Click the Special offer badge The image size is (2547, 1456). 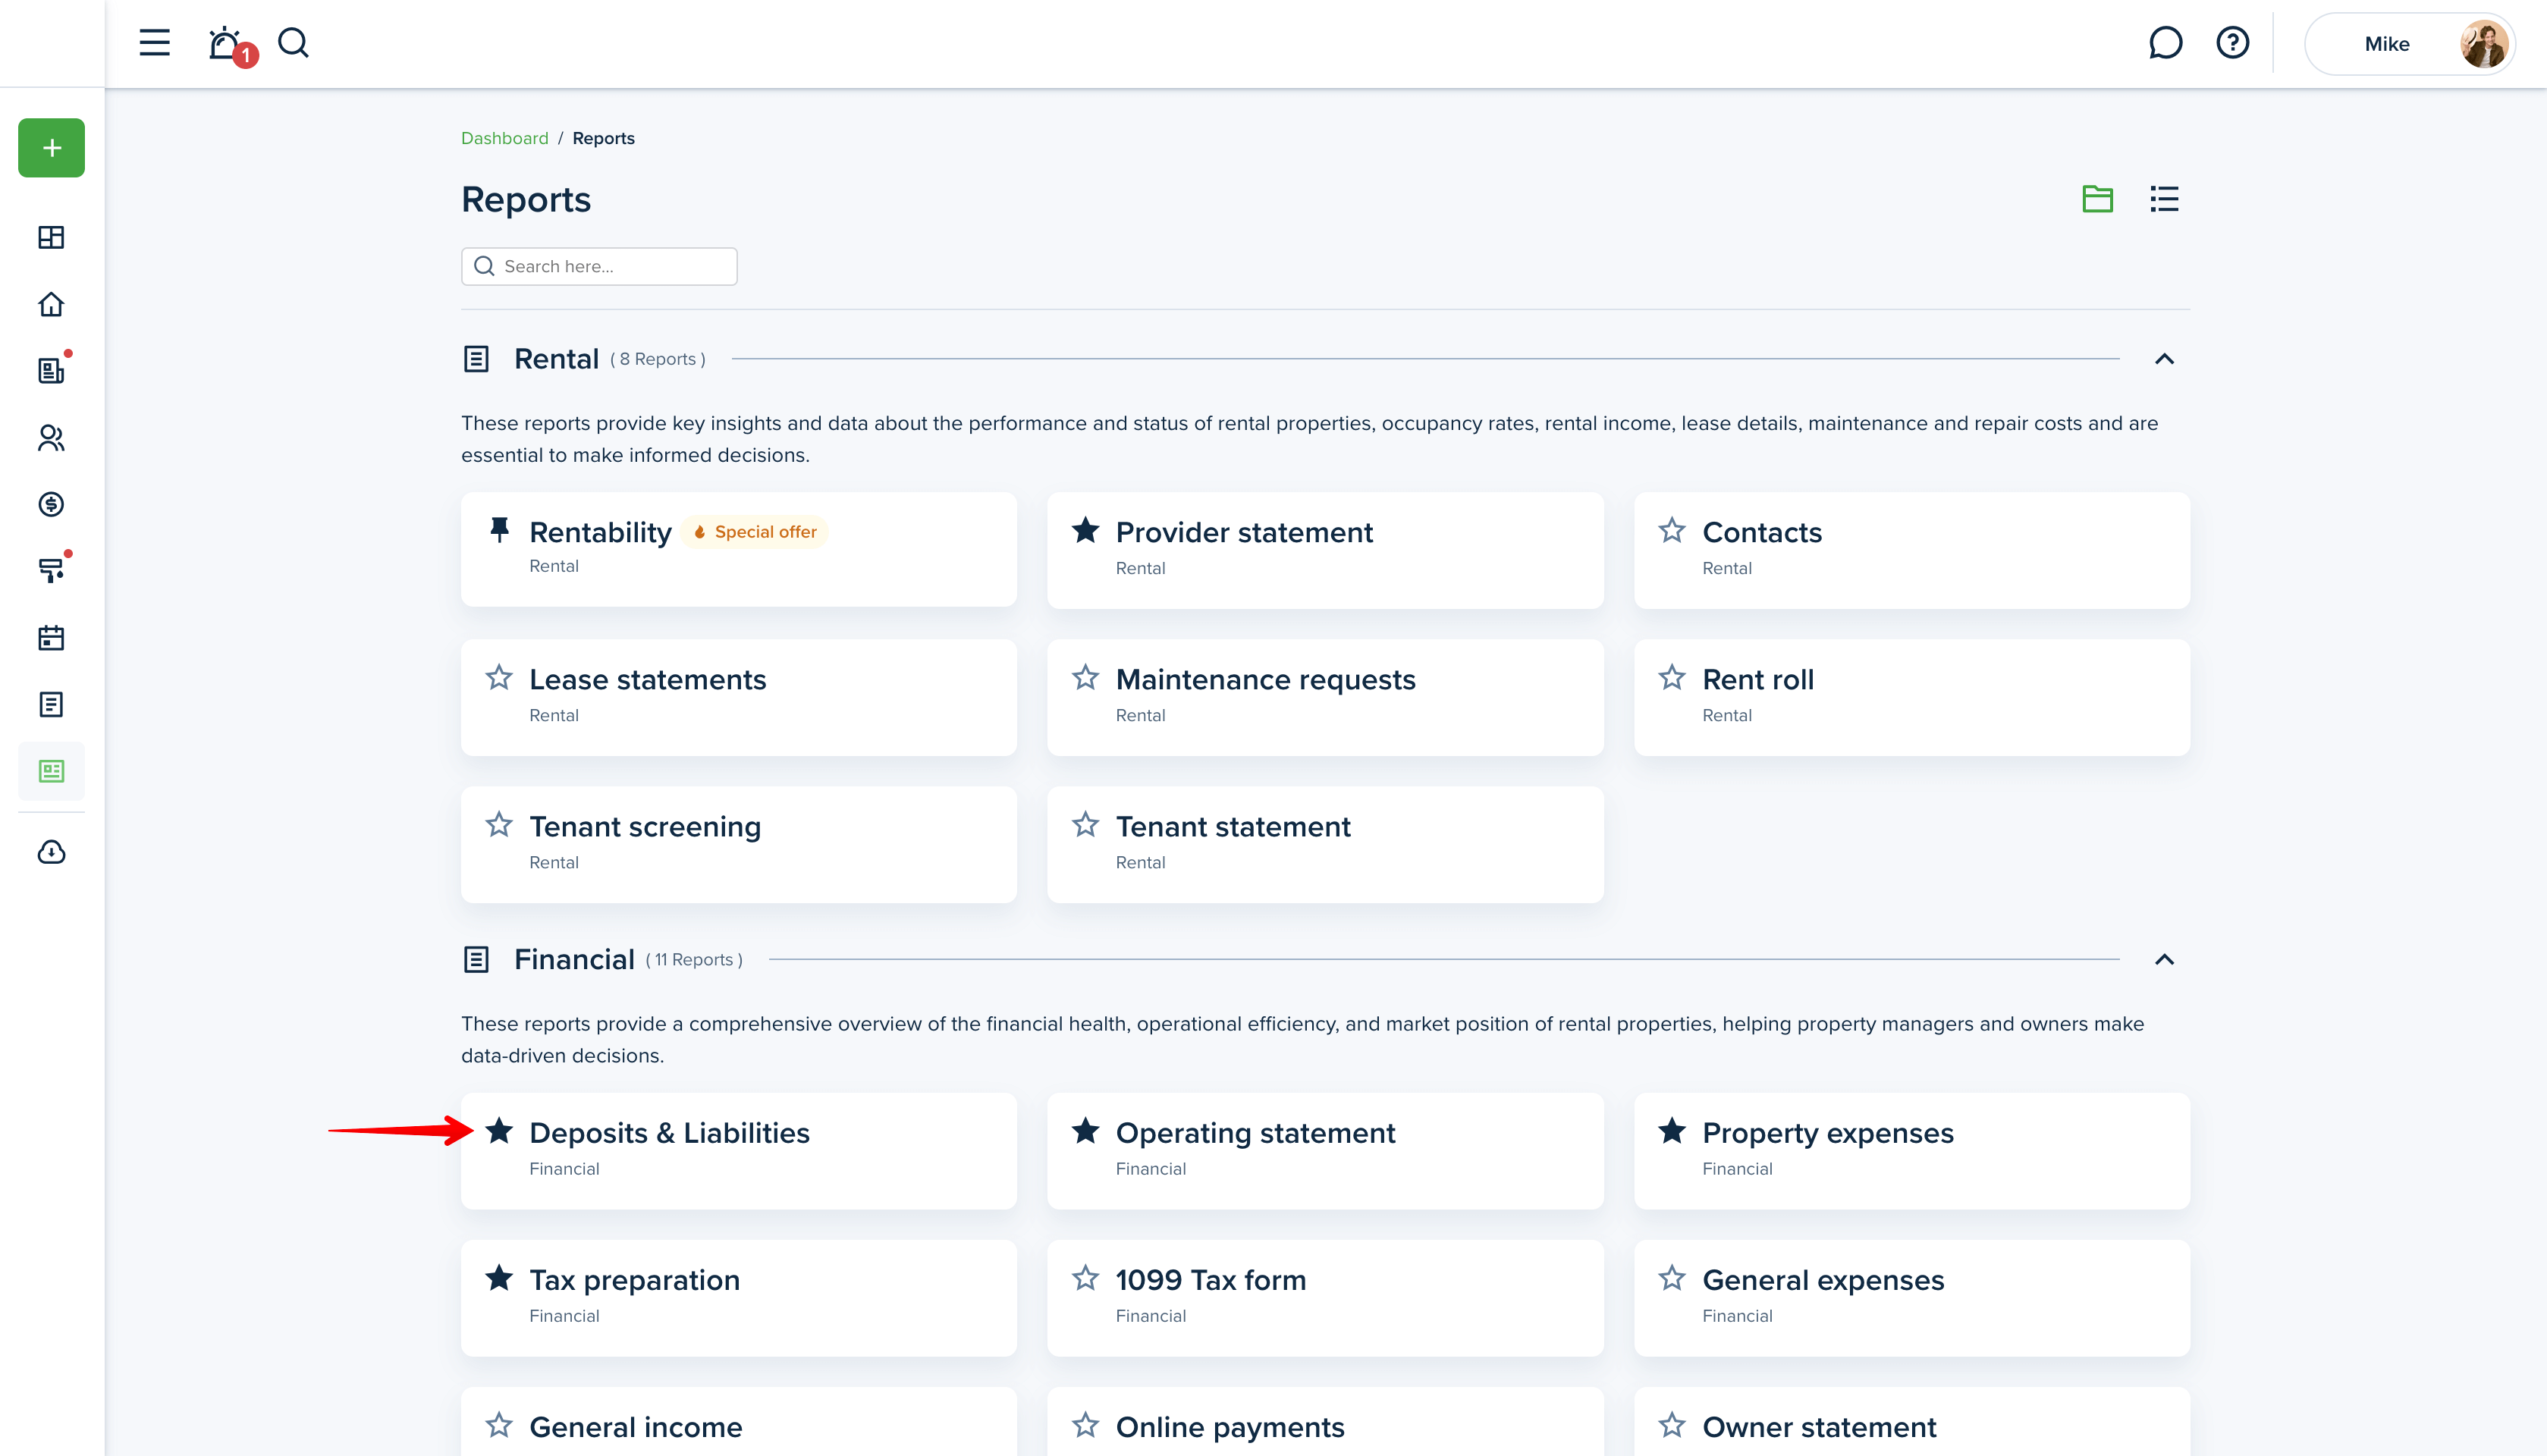[x=755, y=532]
